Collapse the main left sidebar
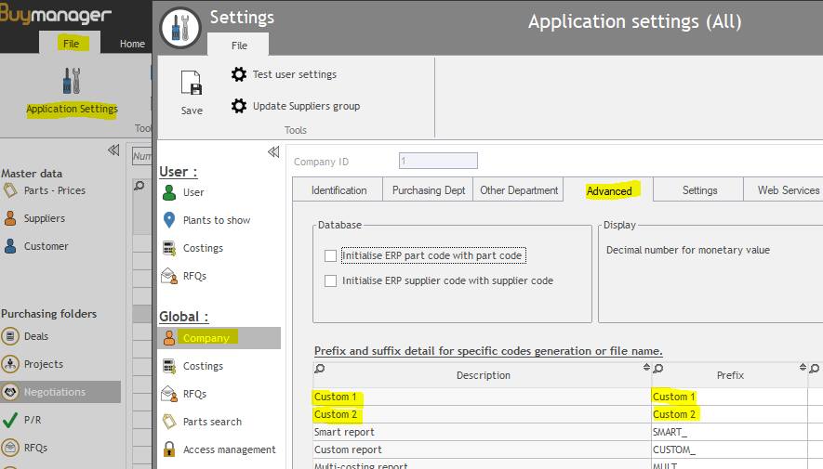The image size is (823, 469). [x=113, y=150]
